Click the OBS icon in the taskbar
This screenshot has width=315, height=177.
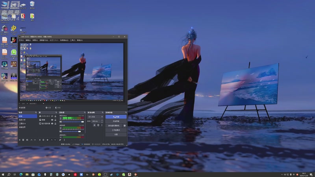tap(105, 175)
